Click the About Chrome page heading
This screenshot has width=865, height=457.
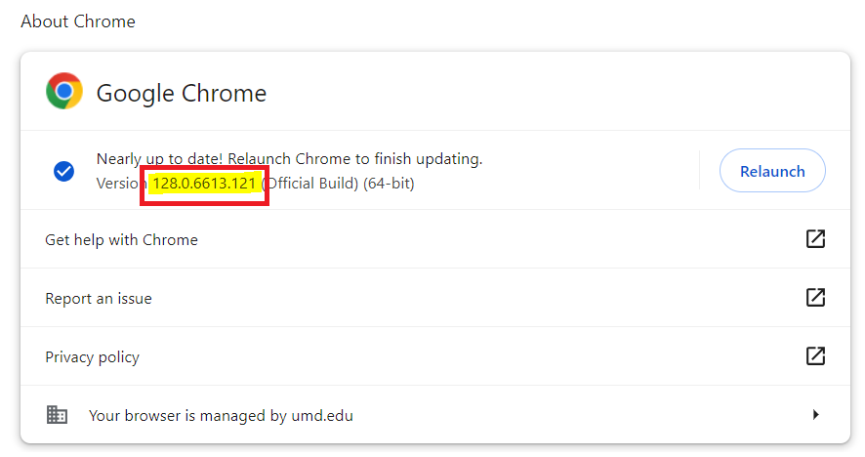pyautogui.click(x=78, y=21)
